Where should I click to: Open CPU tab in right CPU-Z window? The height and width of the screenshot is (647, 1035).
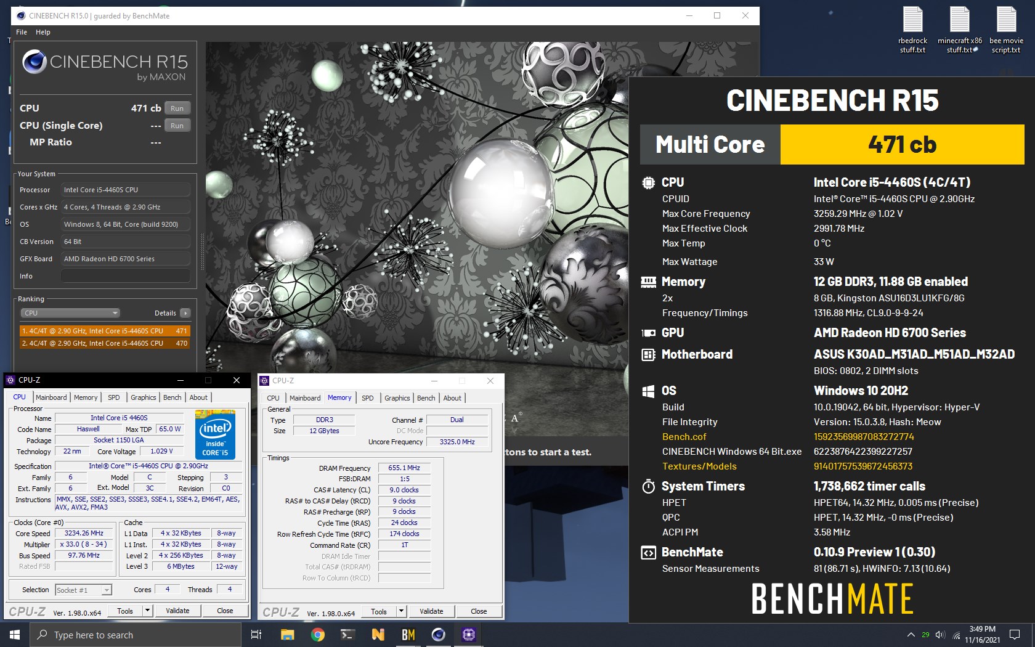274,398
